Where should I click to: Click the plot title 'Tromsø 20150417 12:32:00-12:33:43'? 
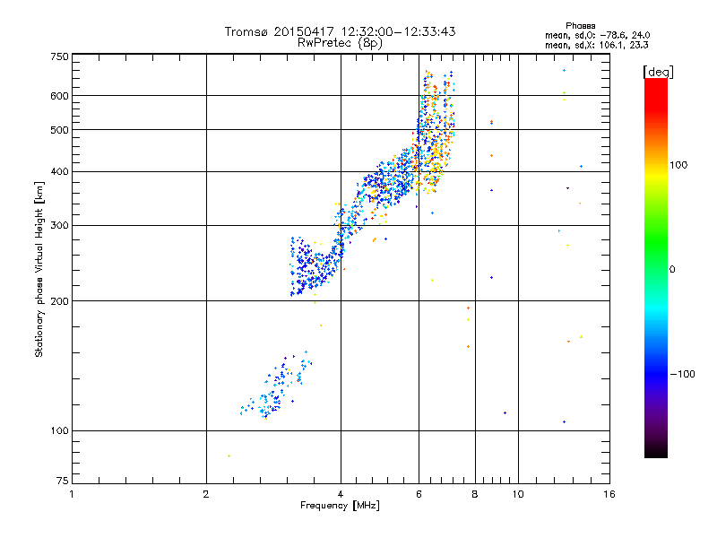point(341,31)
